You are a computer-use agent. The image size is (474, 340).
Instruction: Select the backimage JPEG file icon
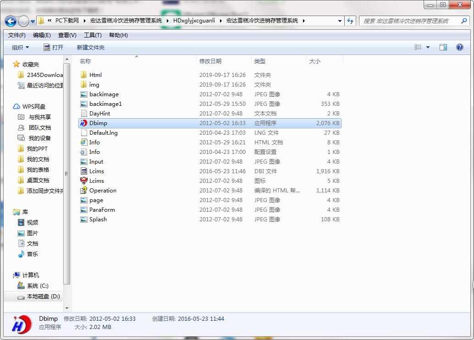click(x=84, y=94)
